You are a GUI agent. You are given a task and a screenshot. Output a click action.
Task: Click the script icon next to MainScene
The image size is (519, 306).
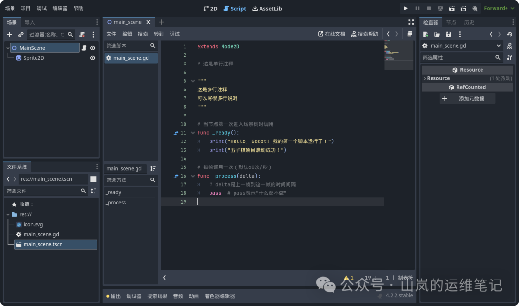coord(84,48)
